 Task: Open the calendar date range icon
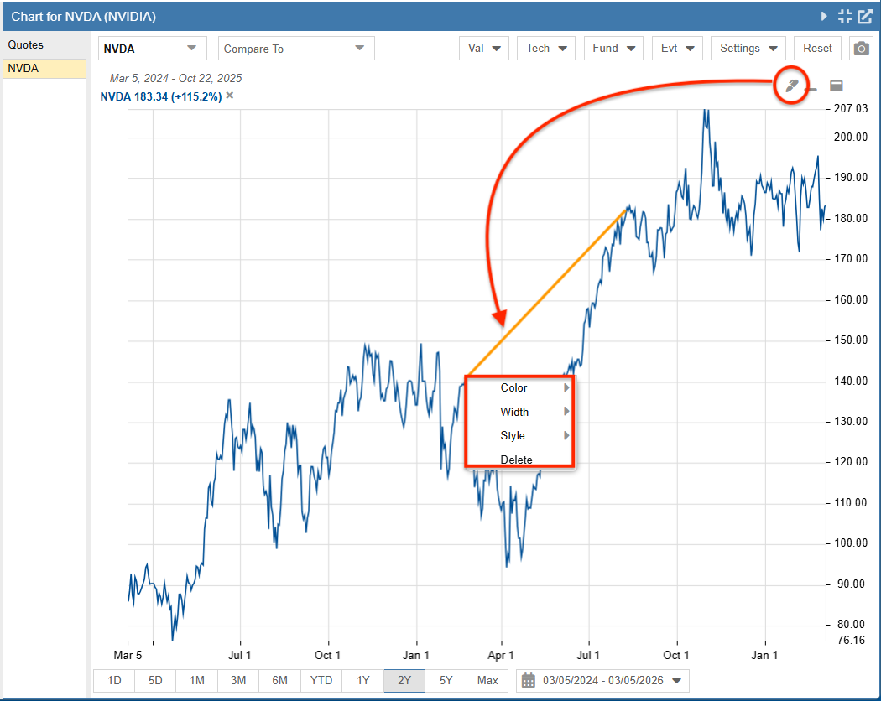coord(528,681)
